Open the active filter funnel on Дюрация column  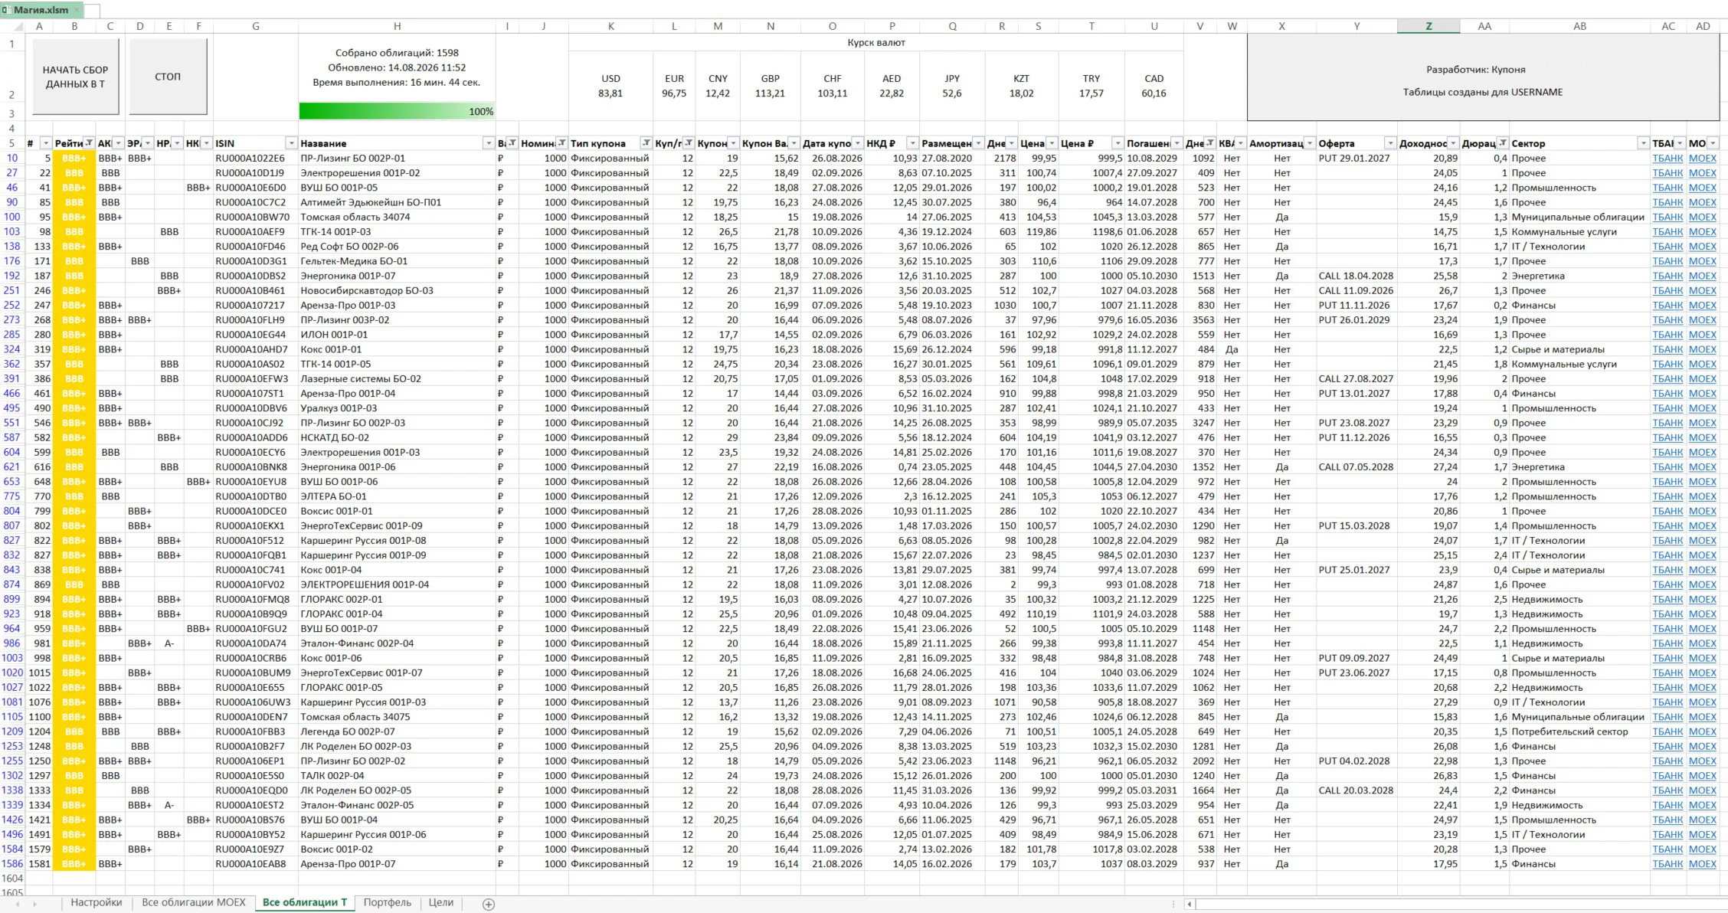click(x=1503, y=143)
